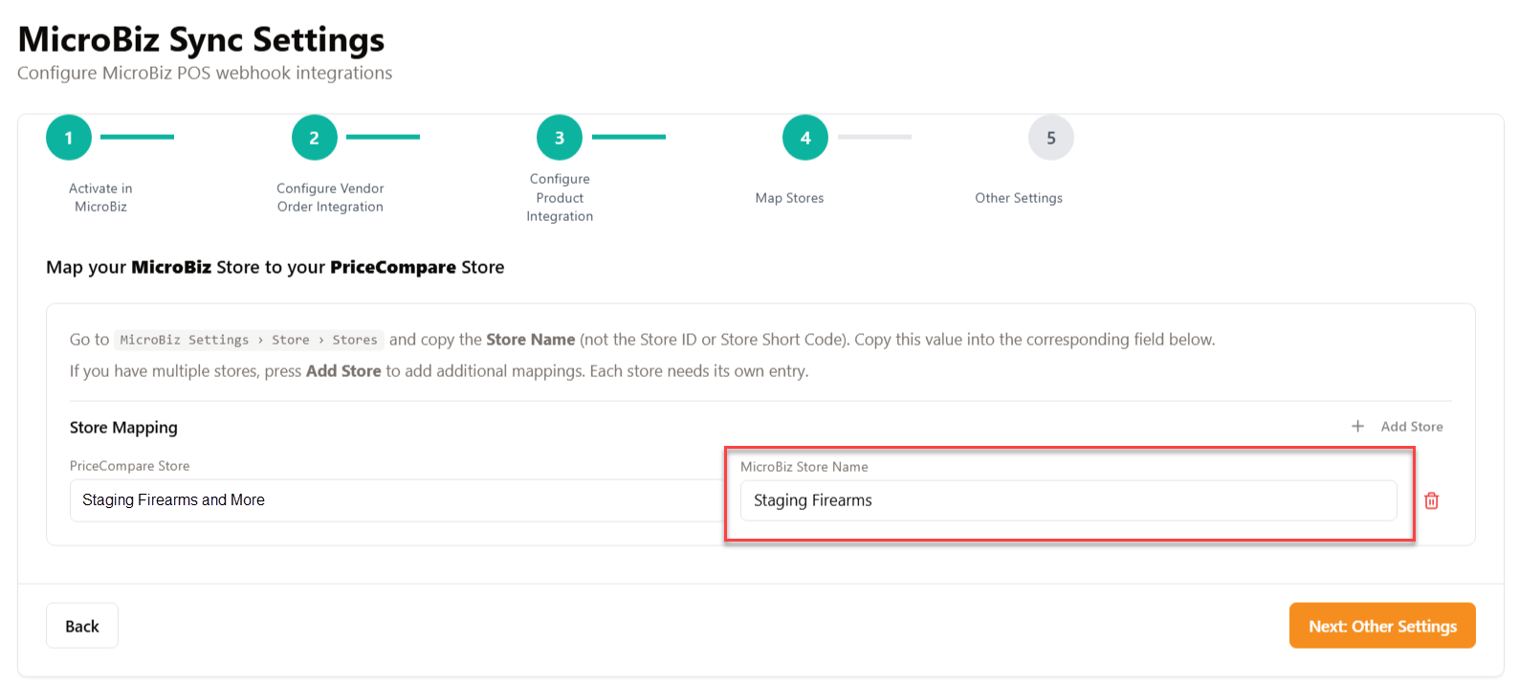The height and width of the screenshot is (687, 1519).
Task: Click the Store Mapping heading
Action: [x=123, y=428]
